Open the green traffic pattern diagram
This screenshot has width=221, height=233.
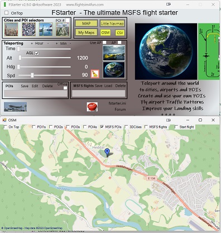pyautogui.click(x=209, y=51)
